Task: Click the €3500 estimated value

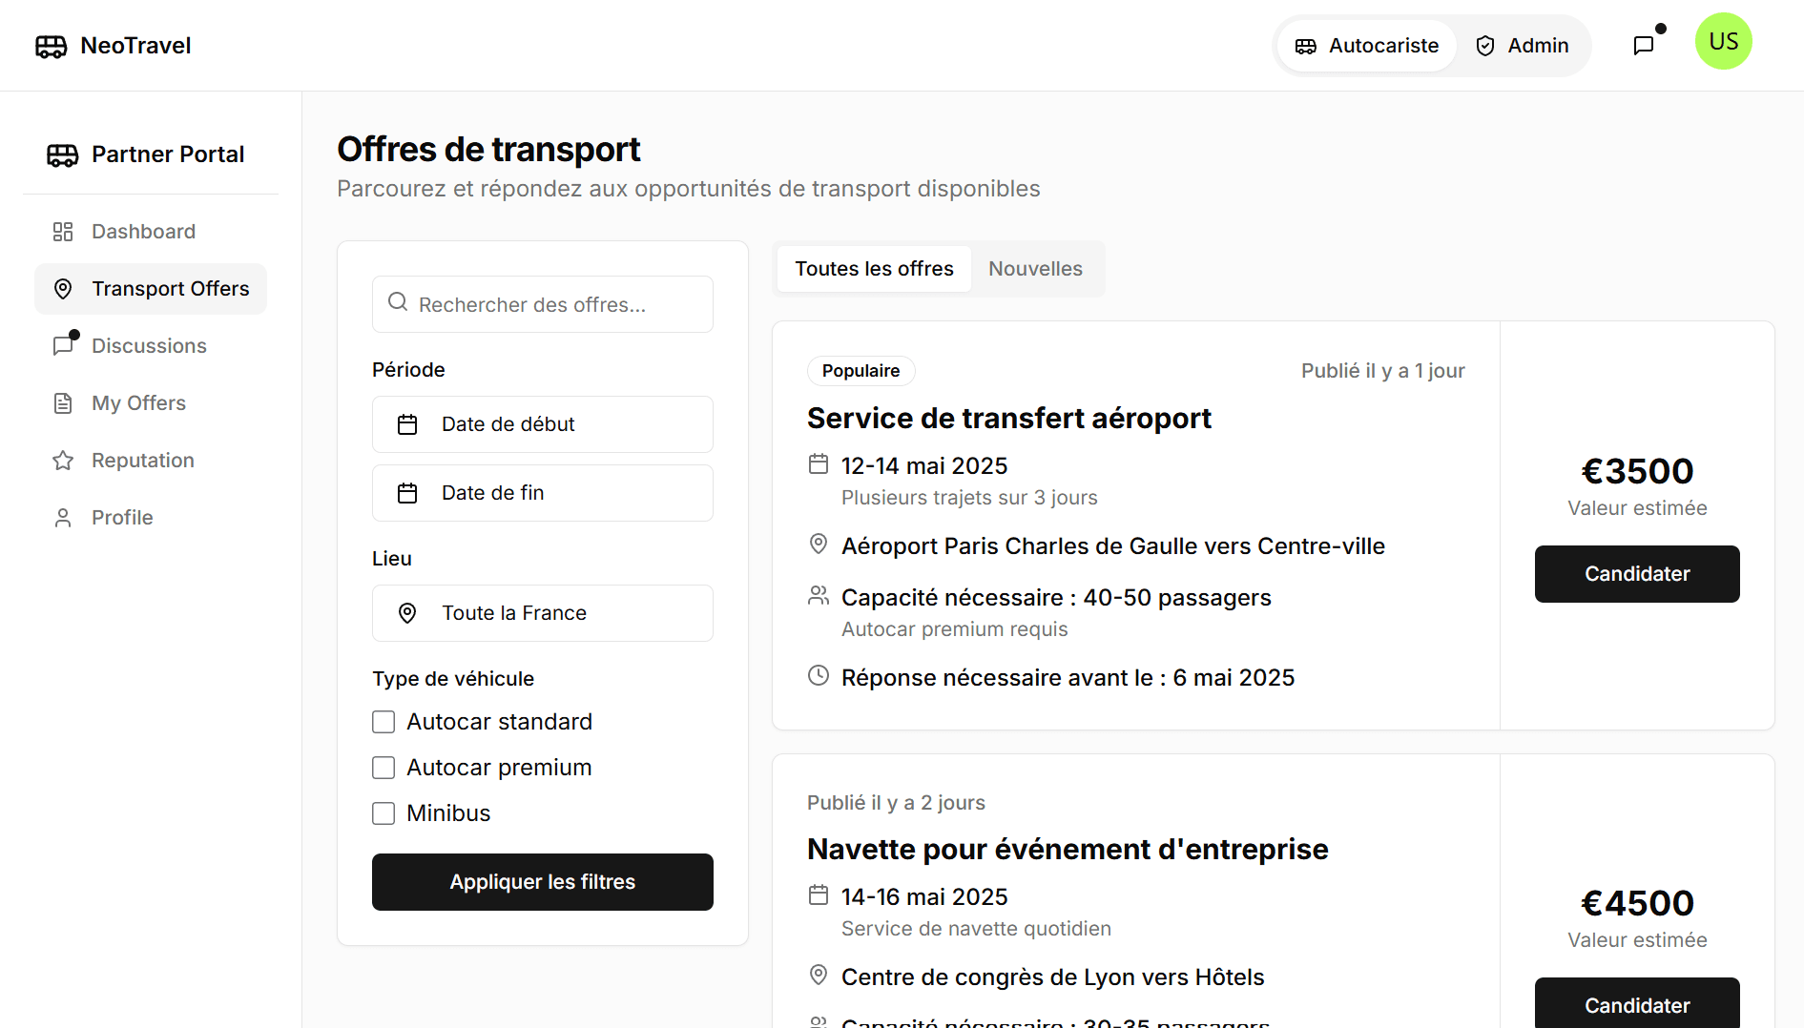Action: pos(1637,472)
